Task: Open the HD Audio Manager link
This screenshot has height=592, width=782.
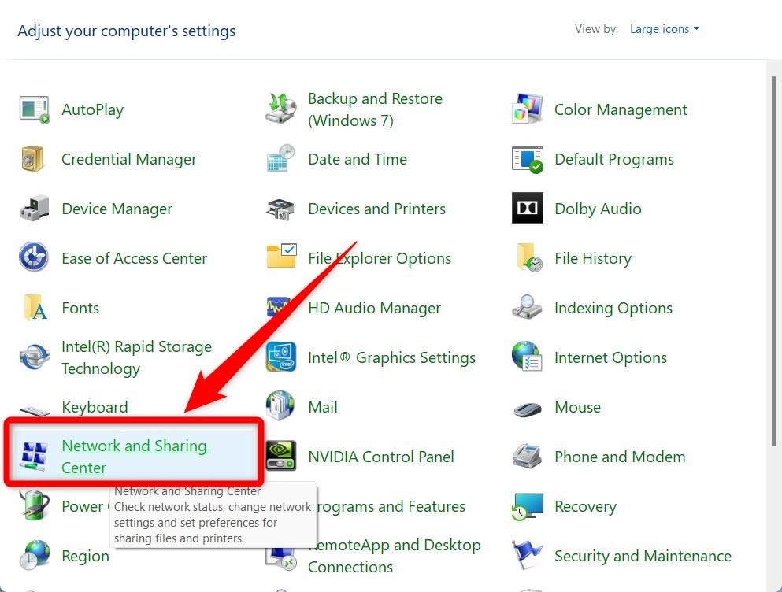Action: 375,308
